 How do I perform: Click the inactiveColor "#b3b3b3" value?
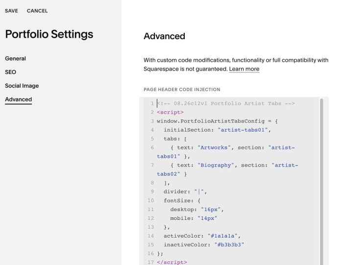coord(229,244)
